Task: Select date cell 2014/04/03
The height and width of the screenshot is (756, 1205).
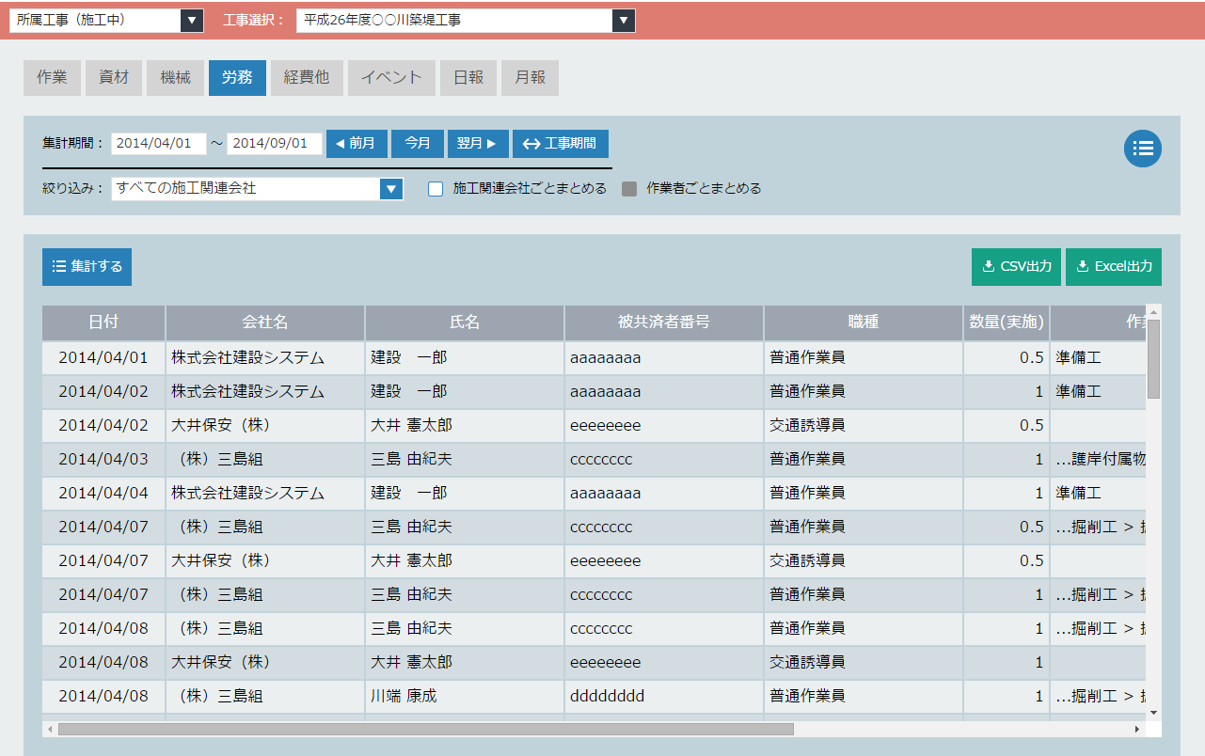Action: tap(103, 460)
